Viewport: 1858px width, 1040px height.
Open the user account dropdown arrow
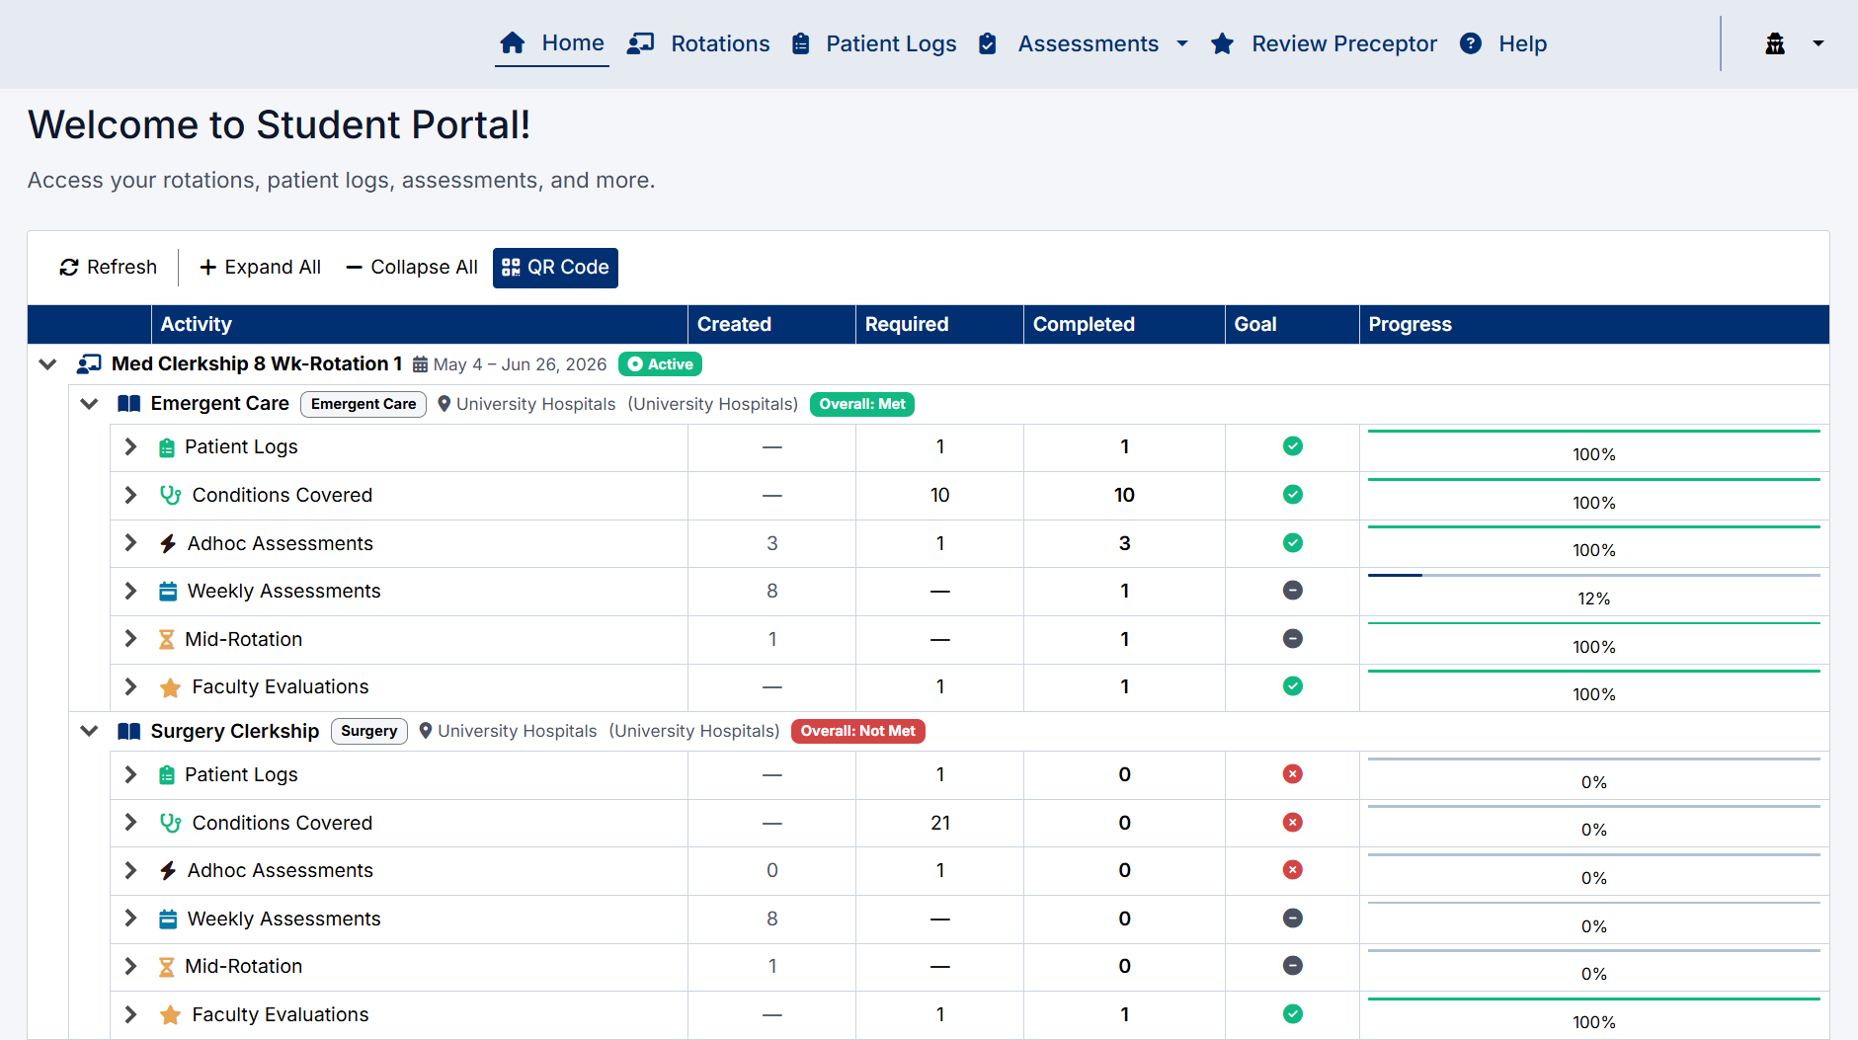pyautogui.click(x=1818, y=43)
